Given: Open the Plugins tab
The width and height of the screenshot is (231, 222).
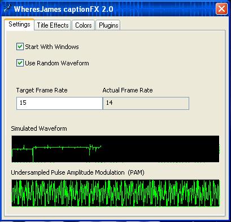Looking at the screenshot, I should [x=108, y=25].
